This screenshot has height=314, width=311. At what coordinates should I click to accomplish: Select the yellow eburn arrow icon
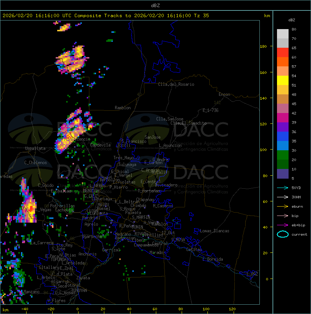point(283,207)
